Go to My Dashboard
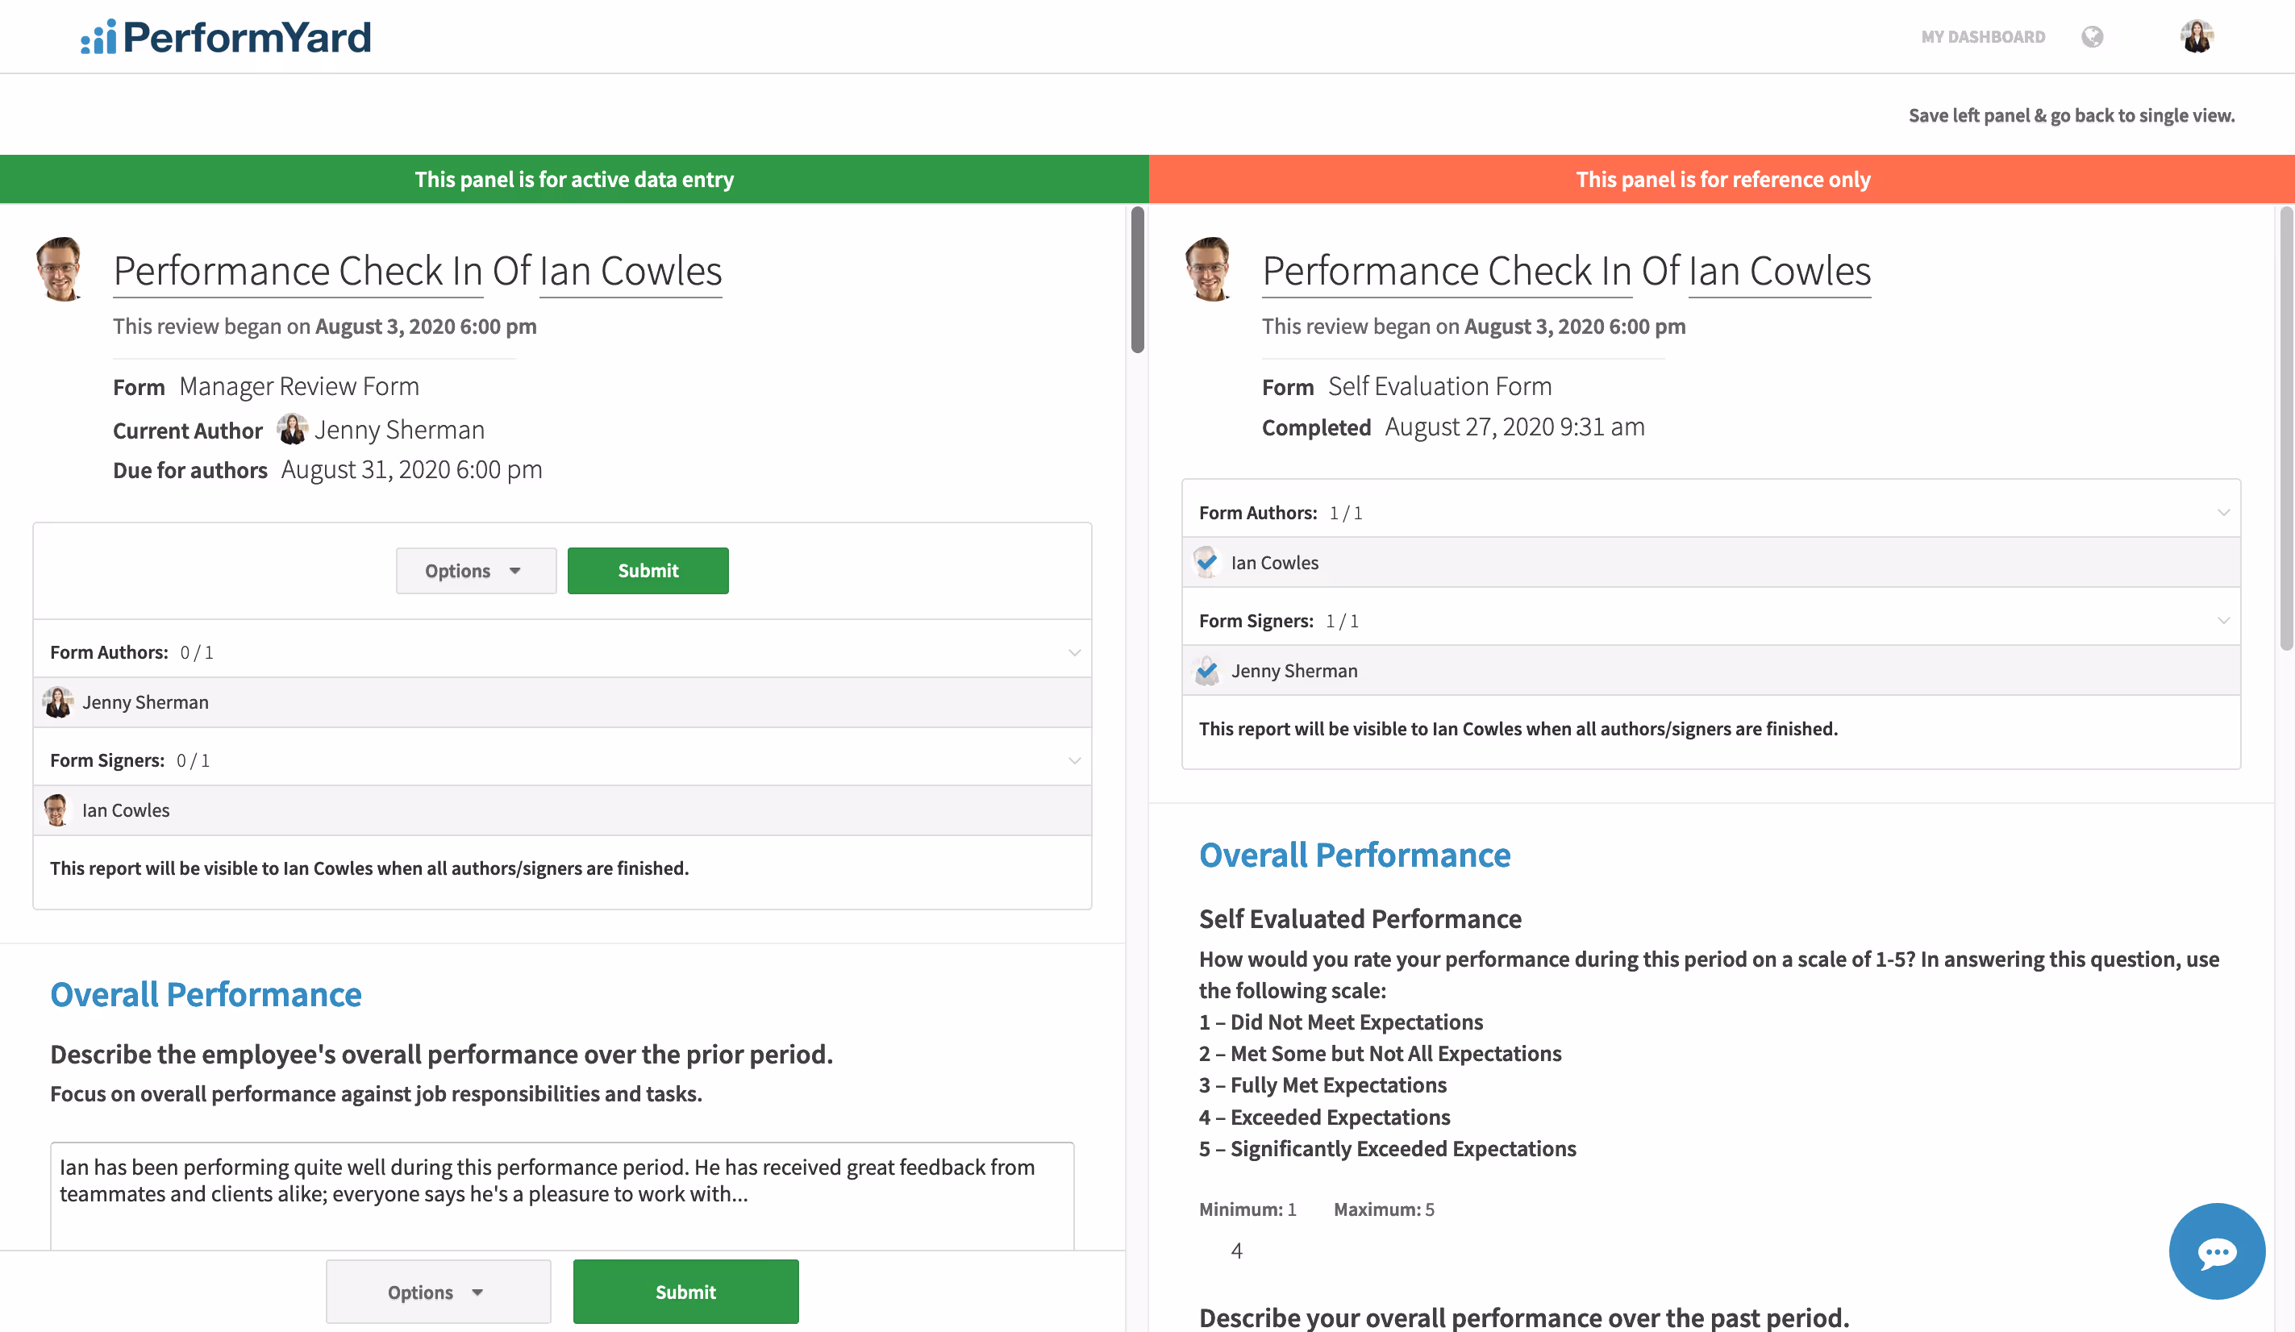2295x1332 pixels. [1983, 36]
